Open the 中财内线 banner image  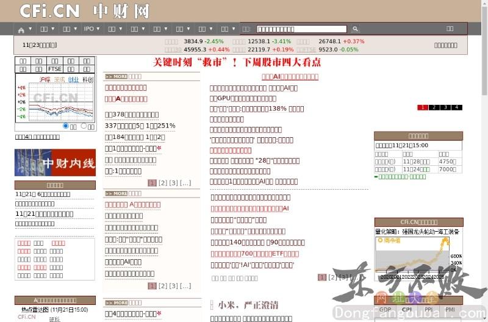point(55,163)
